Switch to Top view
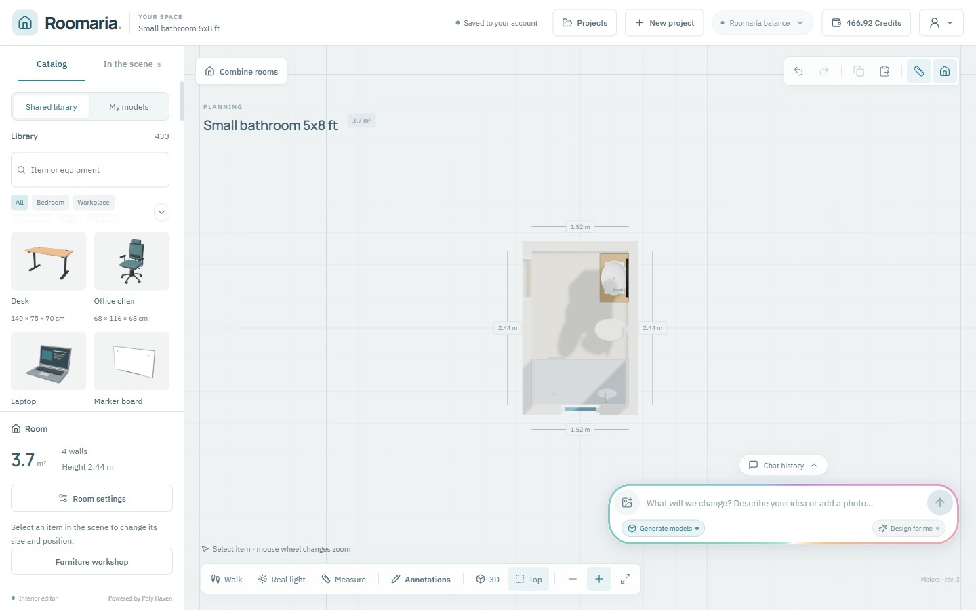 529,579
